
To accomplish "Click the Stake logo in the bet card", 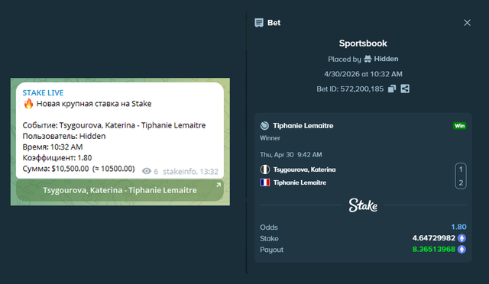I will pyautogui.click(x=363, y=205).
